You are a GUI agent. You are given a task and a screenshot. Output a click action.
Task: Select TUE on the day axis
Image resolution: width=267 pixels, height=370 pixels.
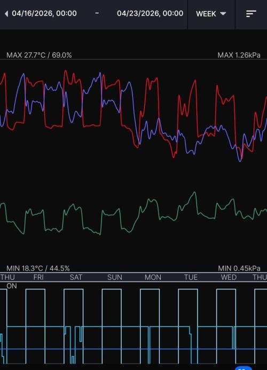pos(191,277)
